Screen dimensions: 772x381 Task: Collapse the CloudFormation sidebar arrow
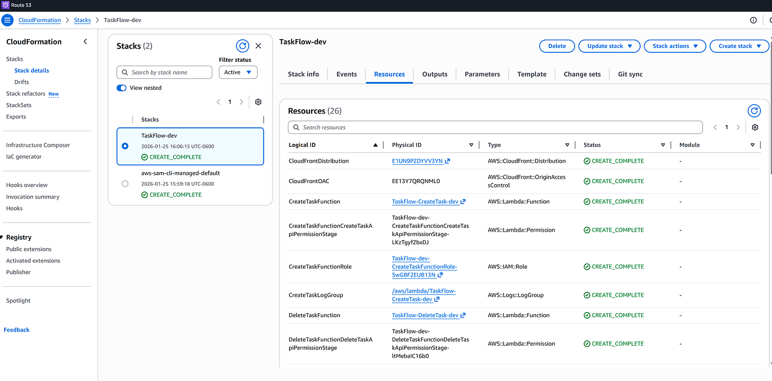point(85,41)
